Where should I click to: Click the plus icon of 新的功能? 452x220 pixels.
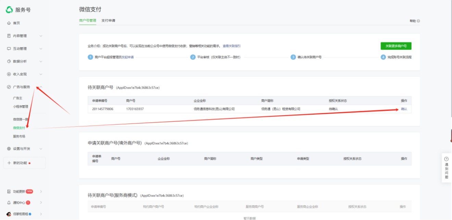pyautogui.click(x=9, y=163)
